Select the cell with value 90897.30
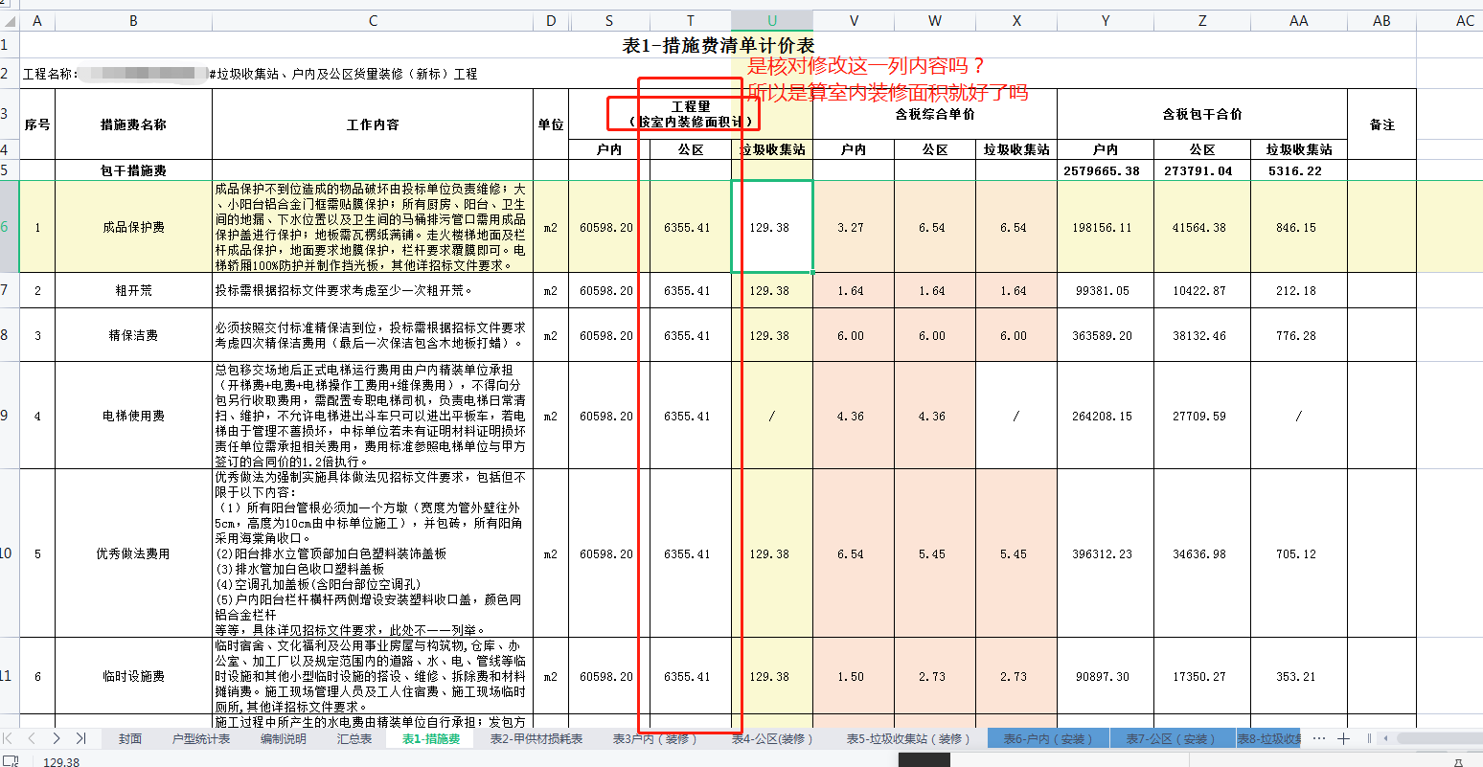Viewport: 1483px width, 767px height. pos(1106,676)
